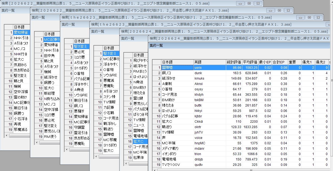Select the 'jyhTV' cell
The image size is (333, 171).
pos(209,132)
